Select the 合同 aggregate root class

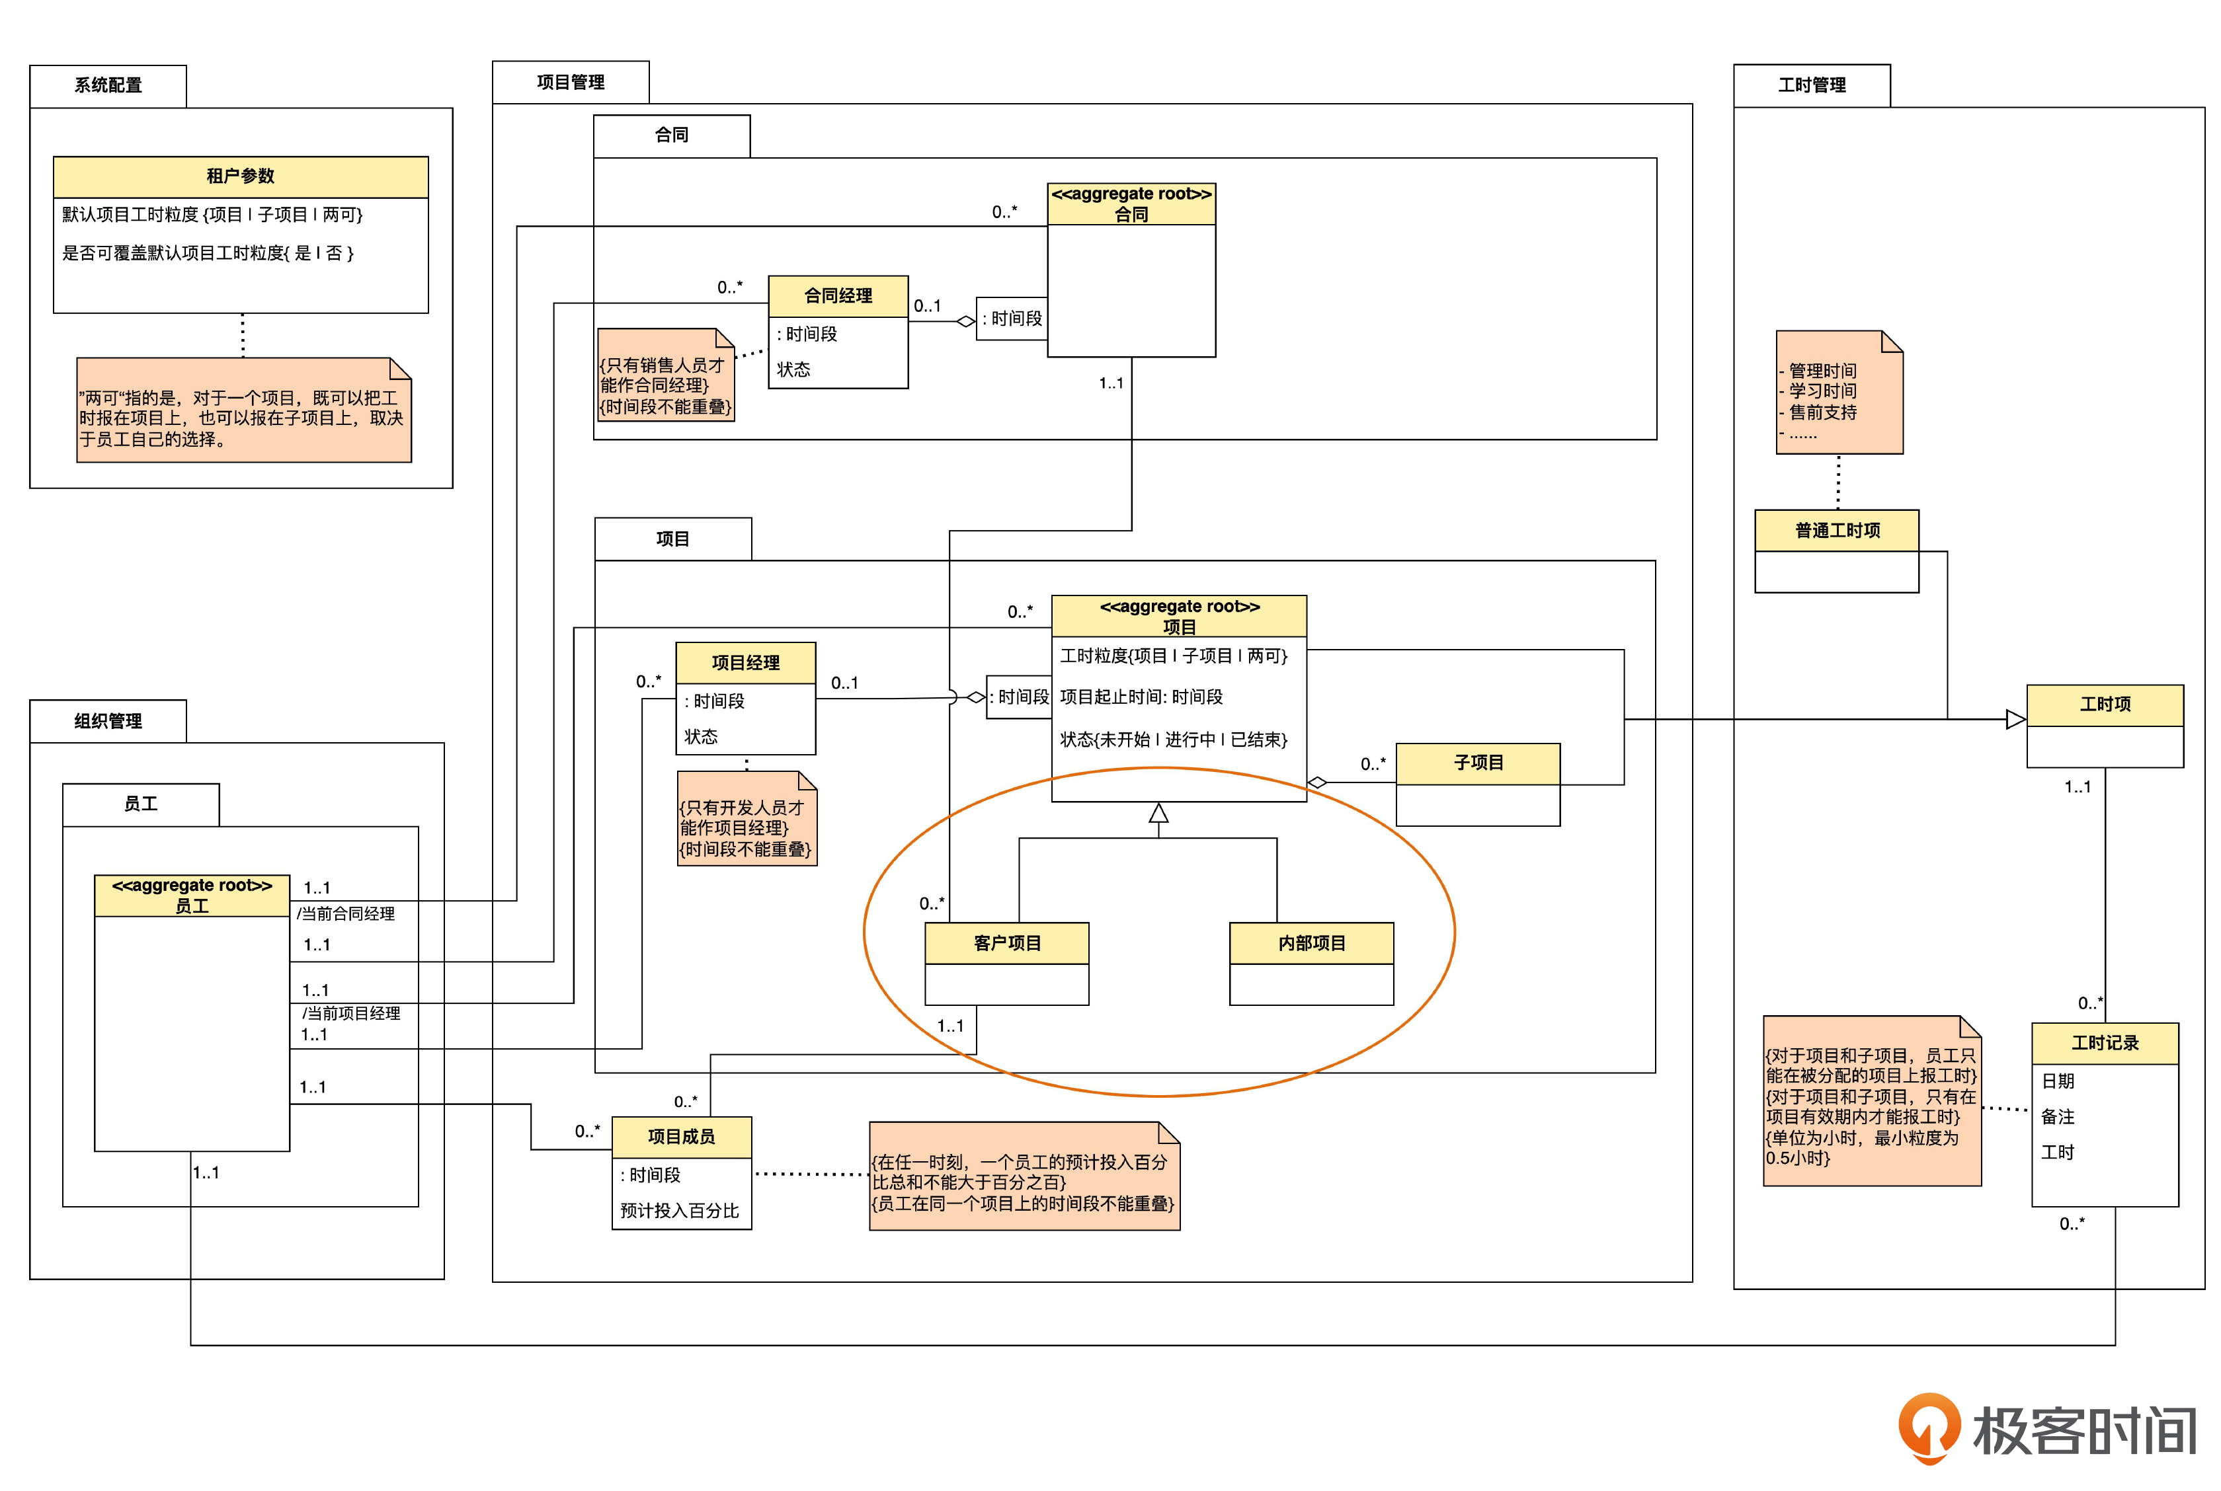[1130, 204]
